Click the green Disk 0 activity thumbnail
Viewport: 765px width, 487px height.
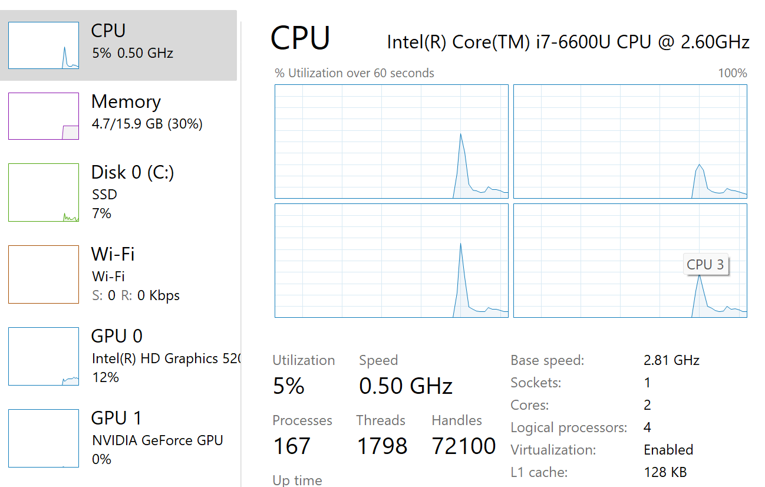(x=44, y=192)
